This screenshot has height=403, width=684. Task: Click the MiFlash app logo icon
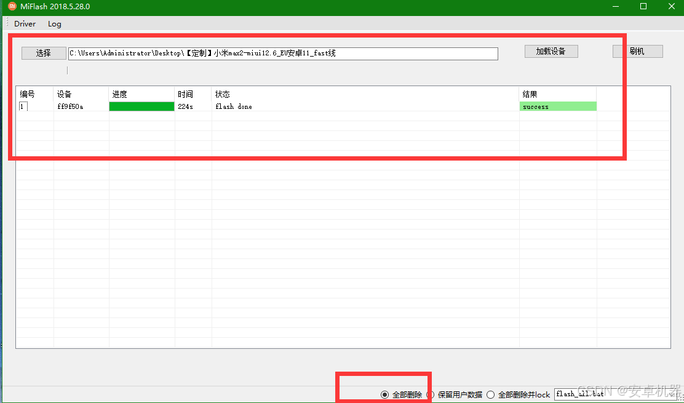click(12, 7)
